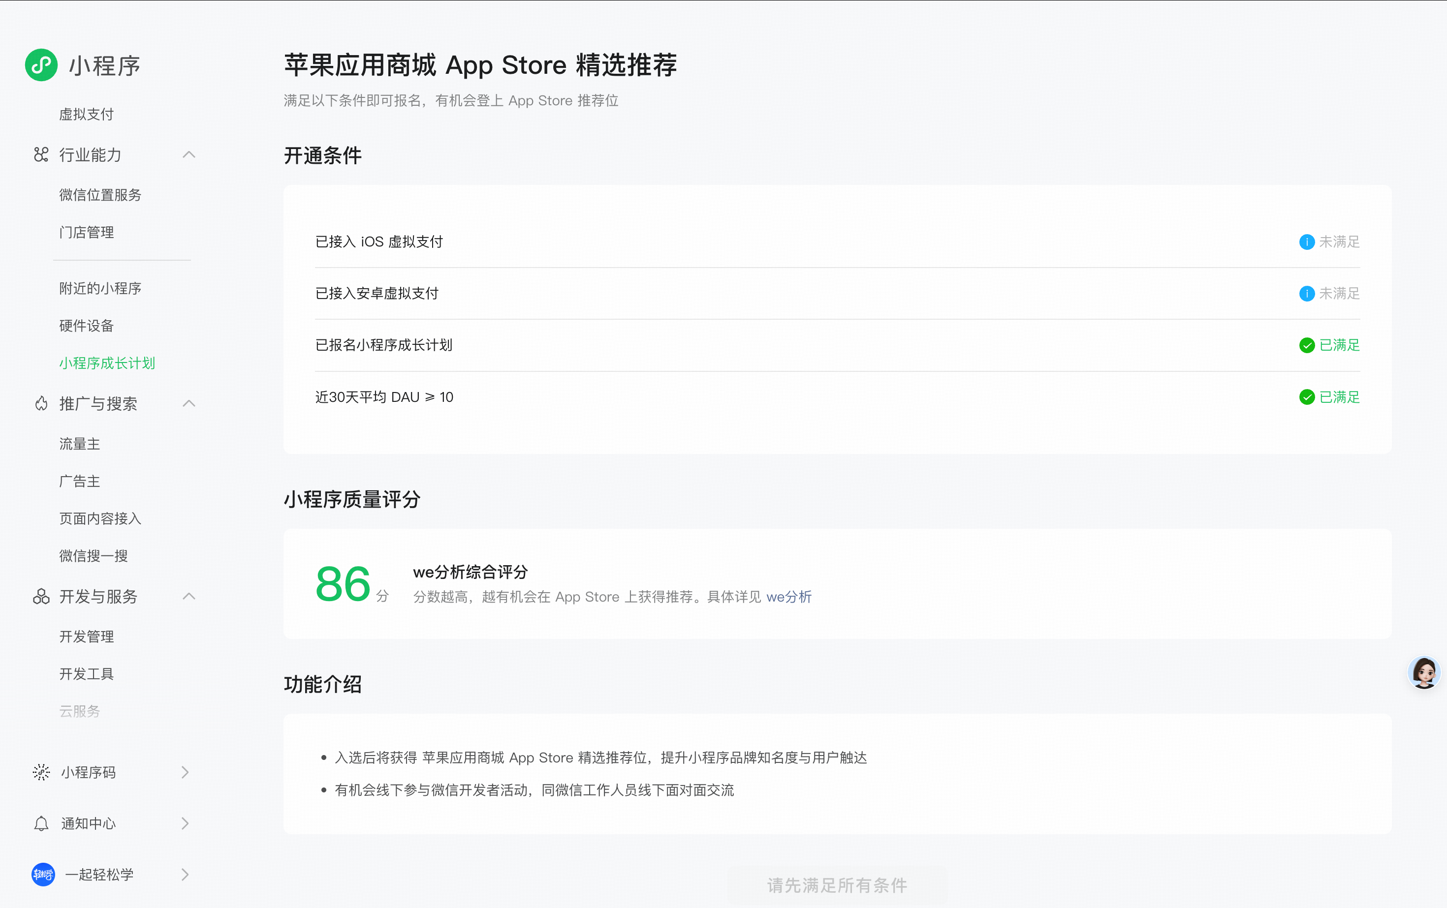Click the 近30天平均 DAU ≥ 10 text
The image size is (1447, 908).
point(384,397)
